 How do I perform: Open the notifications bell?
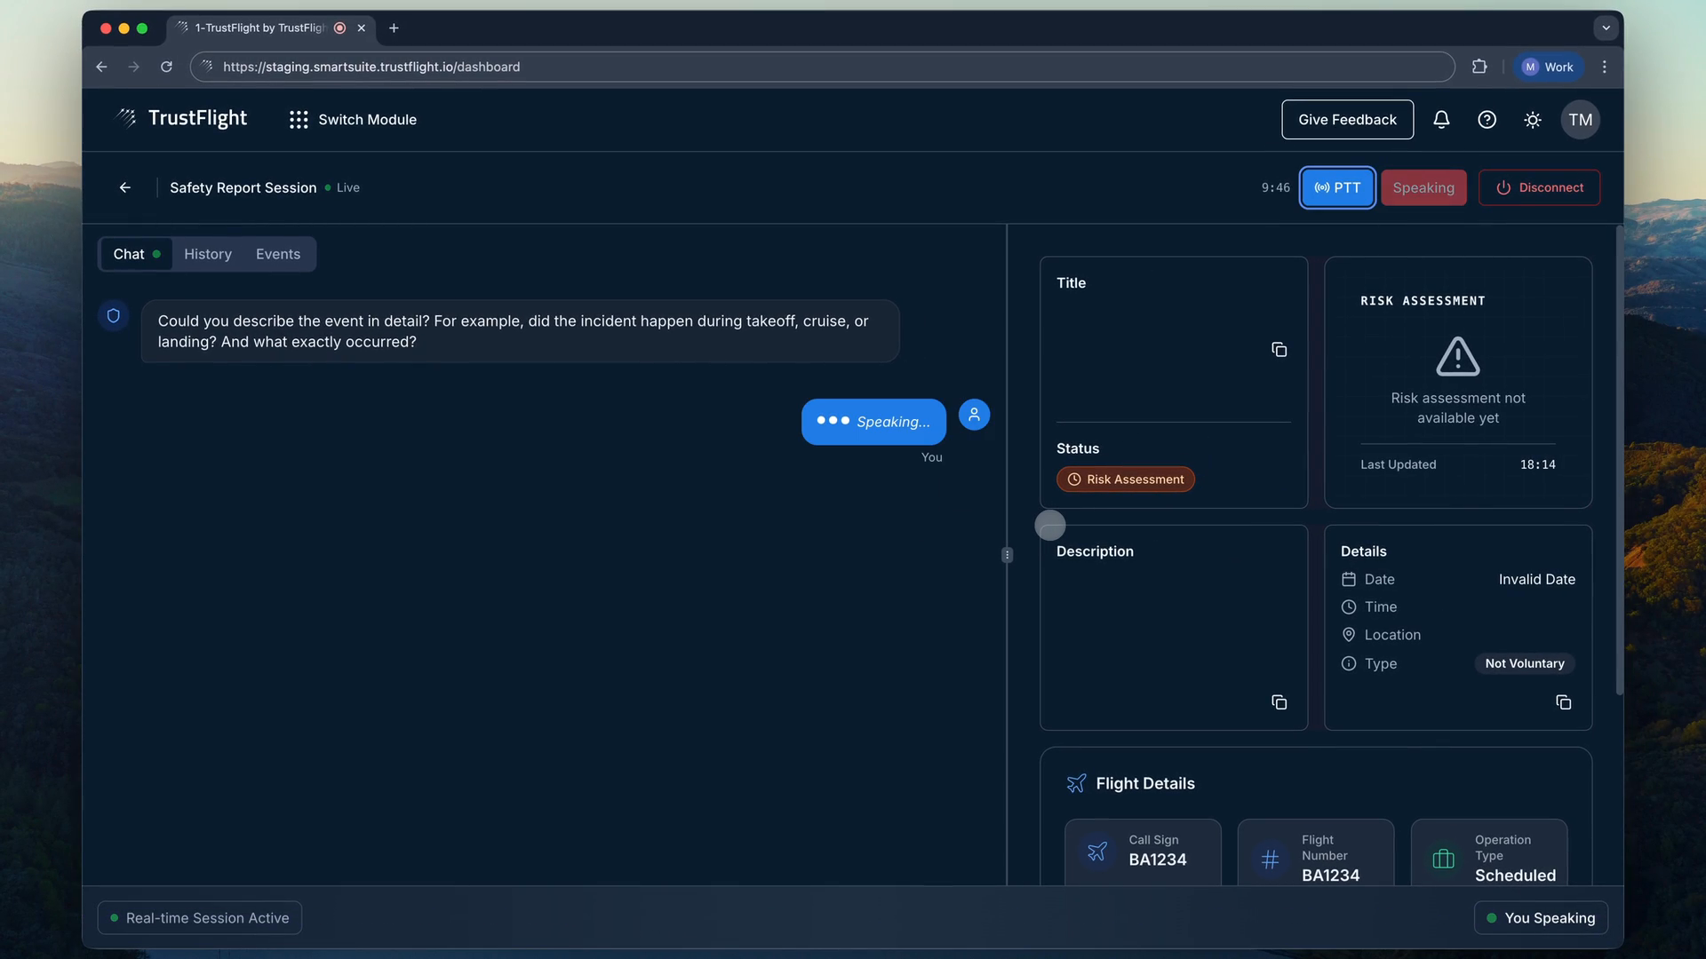point(1441,120)
